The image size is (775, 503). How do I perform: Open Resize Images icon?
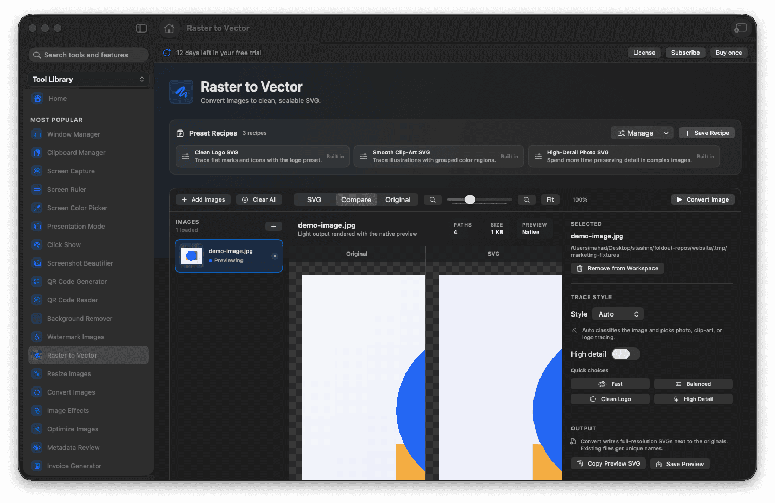coord(37,374)
